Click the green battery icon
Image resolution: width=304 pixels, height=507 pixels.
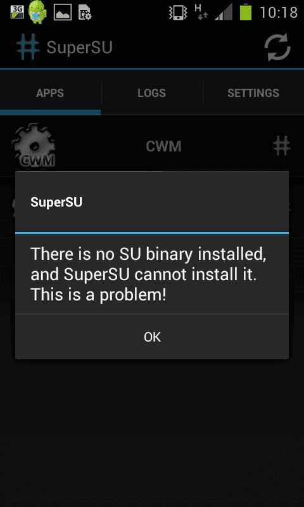point(246,12)
